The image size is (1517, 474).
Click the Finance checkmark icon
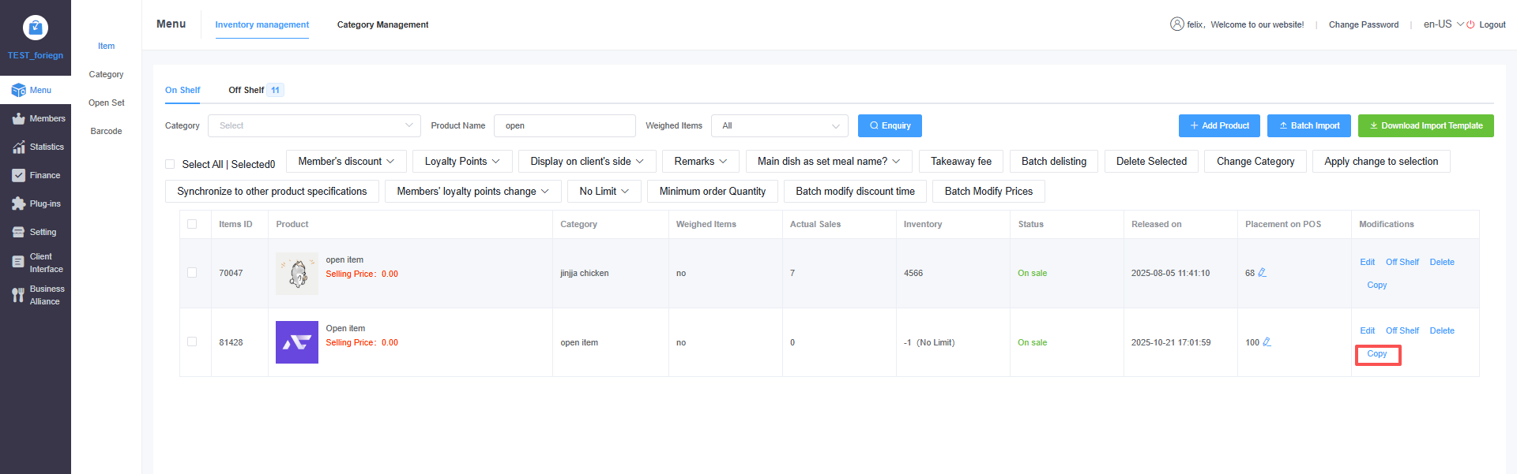point(18,176)
